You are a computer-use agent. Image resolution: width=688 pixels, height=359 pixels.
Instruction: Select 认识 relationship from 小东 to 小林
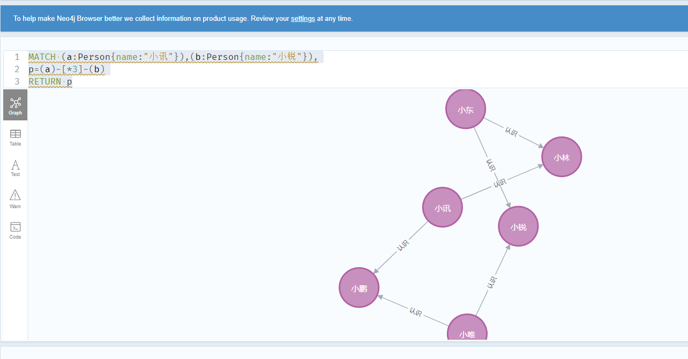tap(511, 132)
